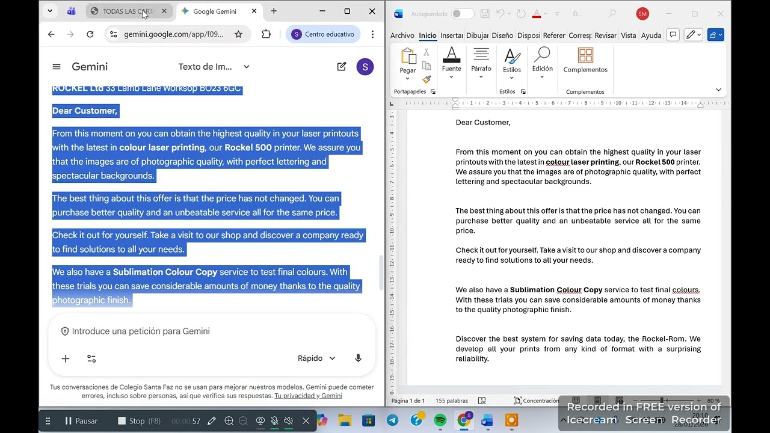Click the '155 palabras' word count

452,401
